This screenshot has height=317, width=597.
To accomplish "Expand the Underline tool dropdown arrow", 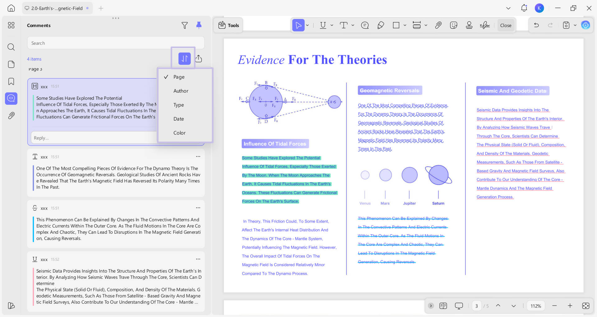I will point(332,25).
